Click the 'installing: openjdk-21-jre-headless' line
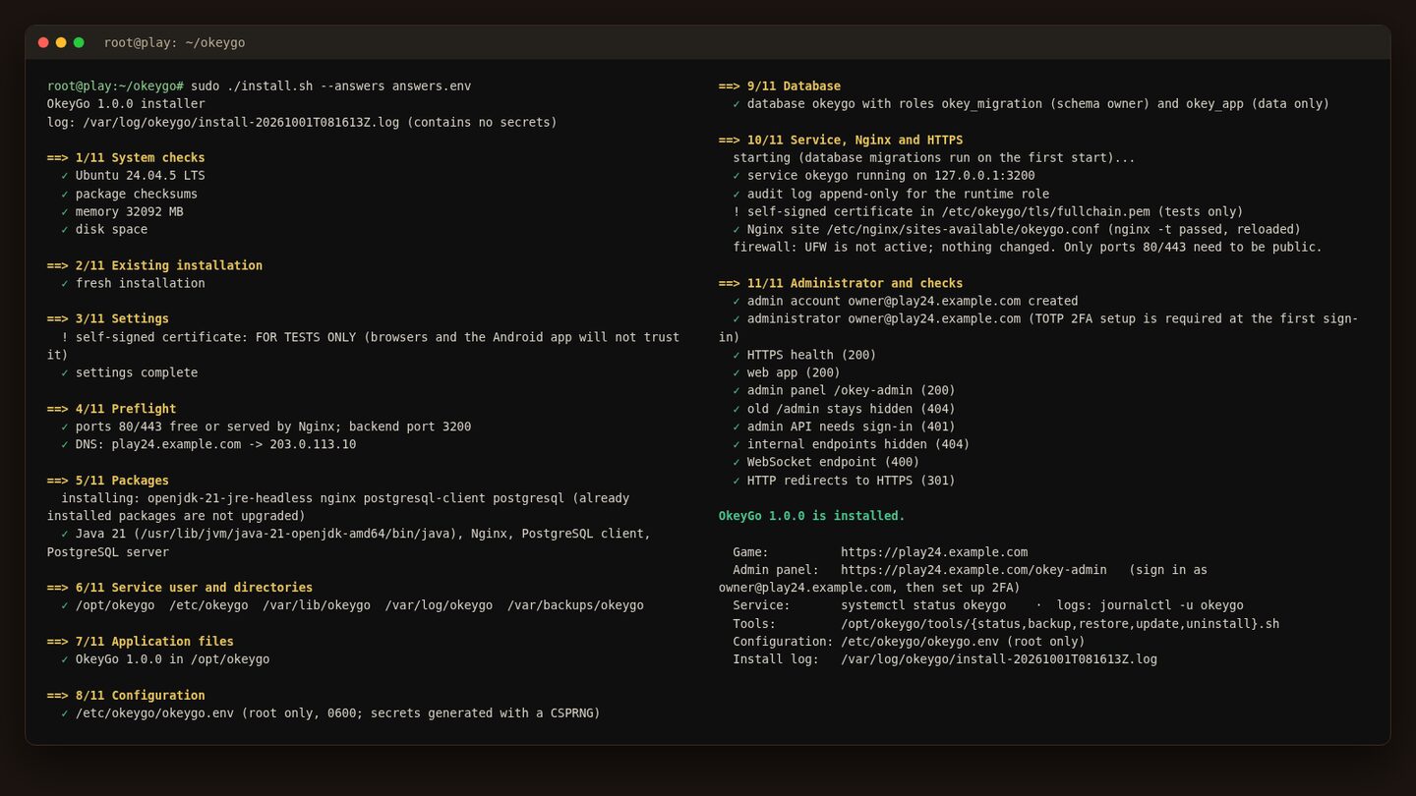Screen dimensions: 1416x796 coord(338,507)
